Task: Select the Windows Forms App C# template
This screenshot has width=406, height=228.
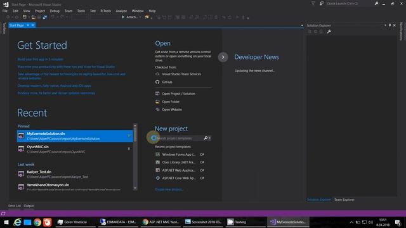Action: 180,155
